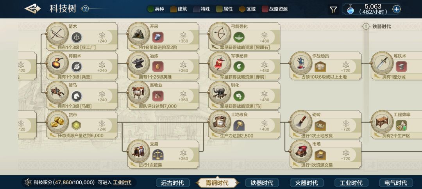Switch to the 远古时代 era tab
Viewport: 422px width, 189px height.
click(173, 183)
